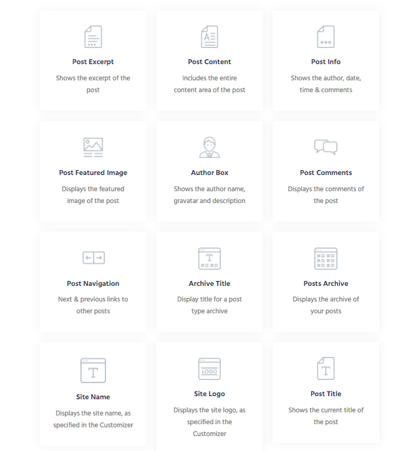This screenshot has width=401, height=451.
Task: Select the Post Title icon
Action: coord(326,369)
